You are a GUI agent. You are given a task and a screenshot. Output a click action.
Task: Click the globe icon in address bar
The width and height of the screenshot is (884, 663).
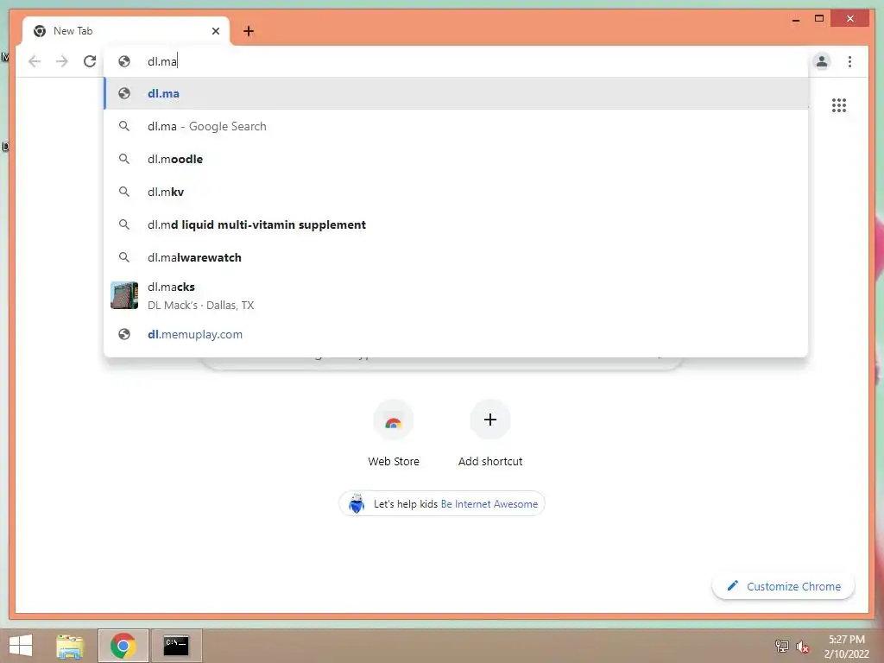[x=124, y=61]
